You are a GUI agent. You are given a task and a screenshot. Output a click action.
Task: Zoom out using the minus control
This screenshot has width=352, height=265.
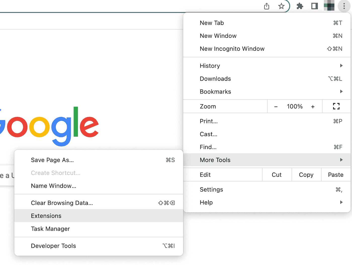(x=276, y=106)
